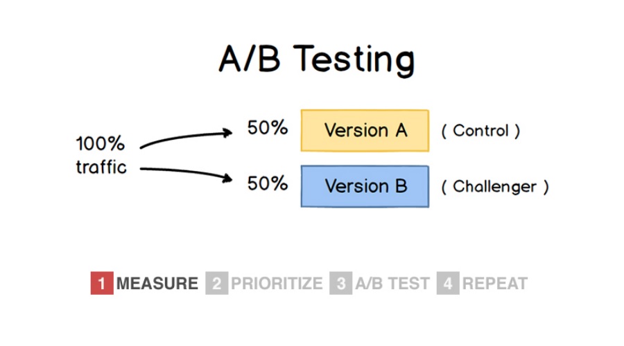
Task: Select the PRIORITIZE step label
Action: [x=277, y=284]
